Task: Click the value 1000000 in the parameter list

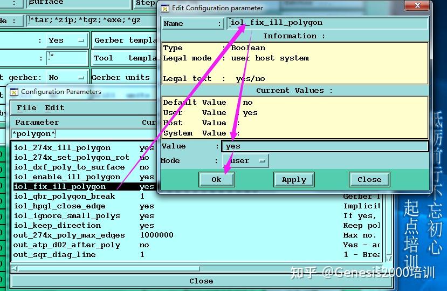Action: [x=157, y=235]
